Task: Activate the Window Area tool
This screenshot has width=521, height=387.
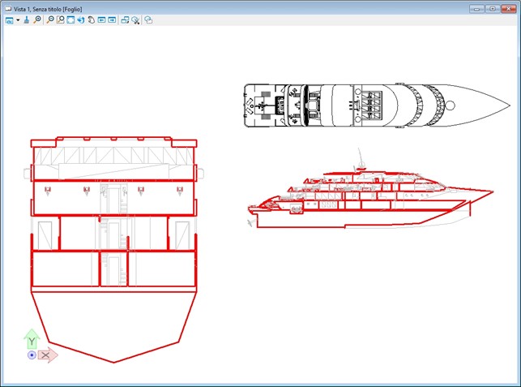Action: (x=61, y=19)
